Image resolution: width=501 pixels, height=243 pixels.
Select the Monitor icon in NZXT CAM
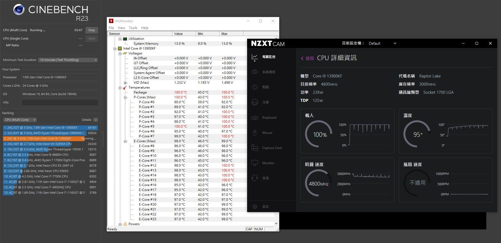(255, 163)
